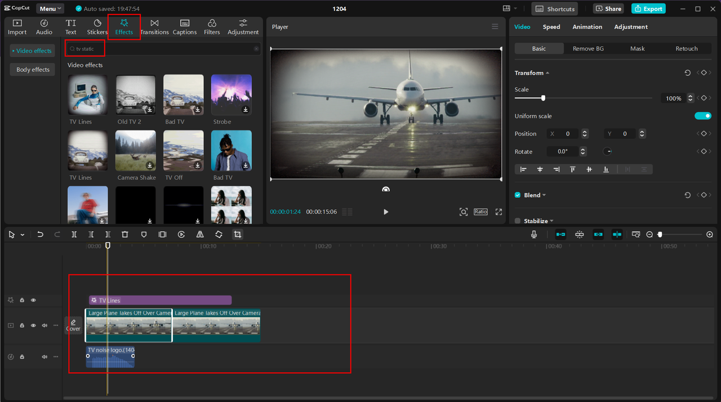Add a keyframe for Position
This screenshot has width=721, height=402.
tap(704, 134)
